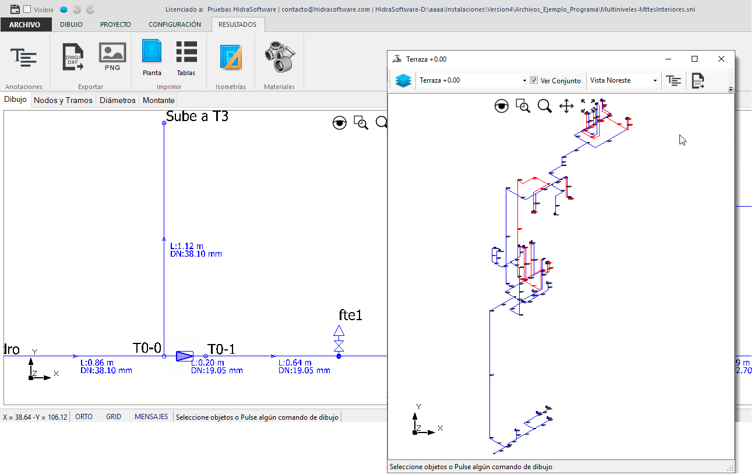This screenshot has height=475, width=754.
Task: Open the Materiales fittings icon
Action: (x=279, y=56)
